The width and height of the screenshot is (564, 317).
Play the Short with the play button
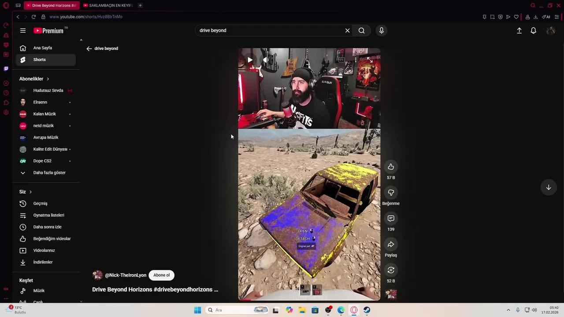250,60
